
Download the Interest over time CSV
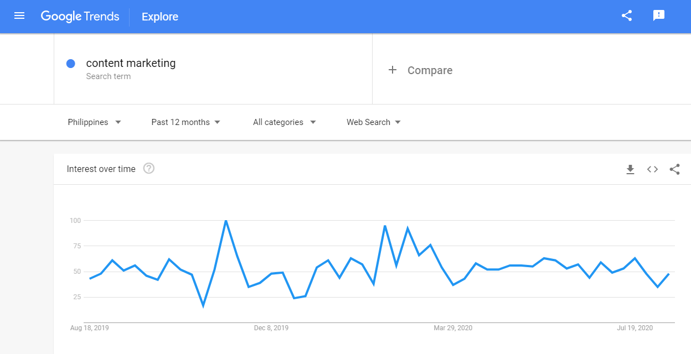click(x=630, y=169)
